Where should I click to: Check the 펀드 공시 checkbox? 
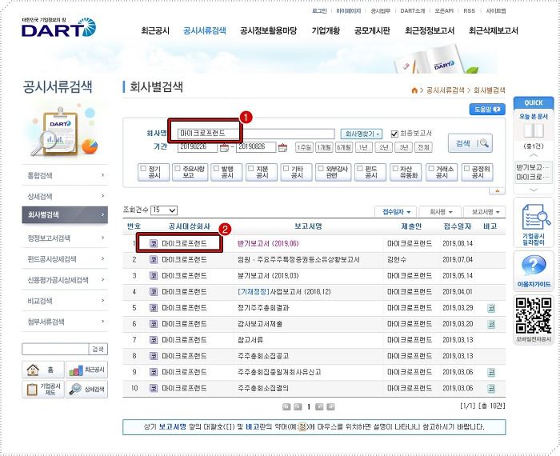[x=360, y=169]
